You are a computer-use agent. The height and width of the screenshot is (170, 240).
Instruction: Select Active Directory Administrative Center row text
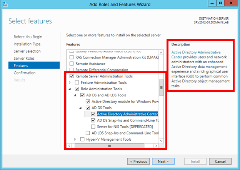(x=127, y=114)
